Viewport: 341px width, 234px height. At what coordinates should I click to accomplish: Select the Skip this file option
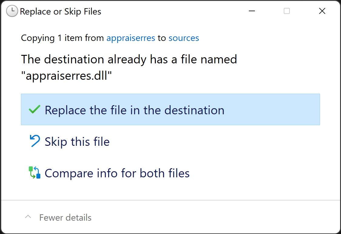tap(77, 142)
